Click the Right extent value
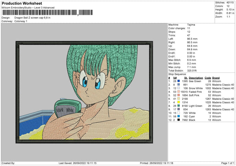This screenshot has width=236, height=166. coord(192,42)
